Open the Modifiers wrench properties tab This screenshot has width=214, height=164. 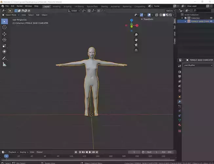[180, 101]
